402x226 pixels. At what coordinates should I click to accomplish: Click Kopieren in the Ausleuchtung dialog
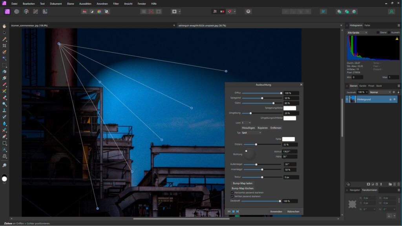(263, 128)
